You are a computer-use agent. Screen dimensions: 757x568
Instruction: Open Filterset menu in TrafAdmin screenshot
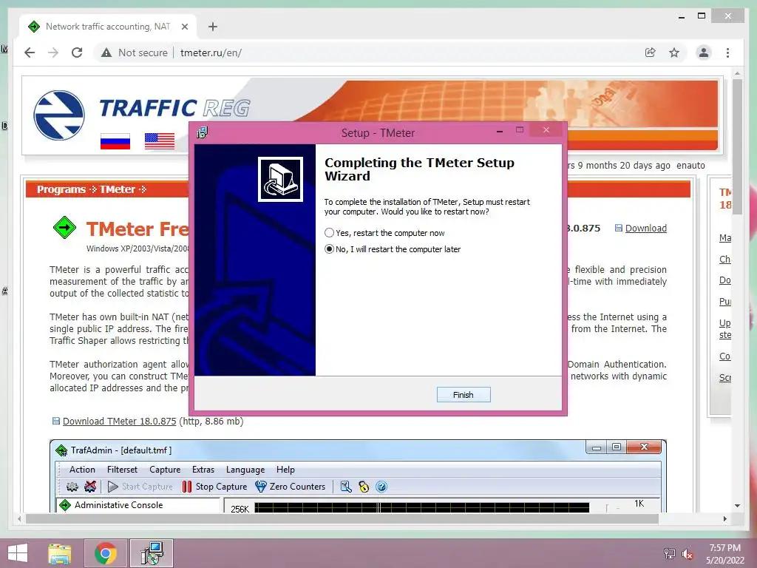122,470
